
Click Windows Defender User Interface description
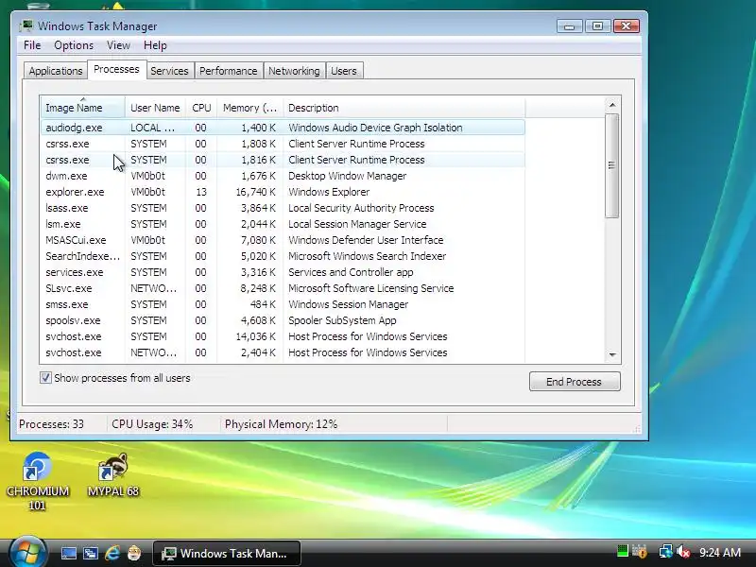(x=366, y=240)
